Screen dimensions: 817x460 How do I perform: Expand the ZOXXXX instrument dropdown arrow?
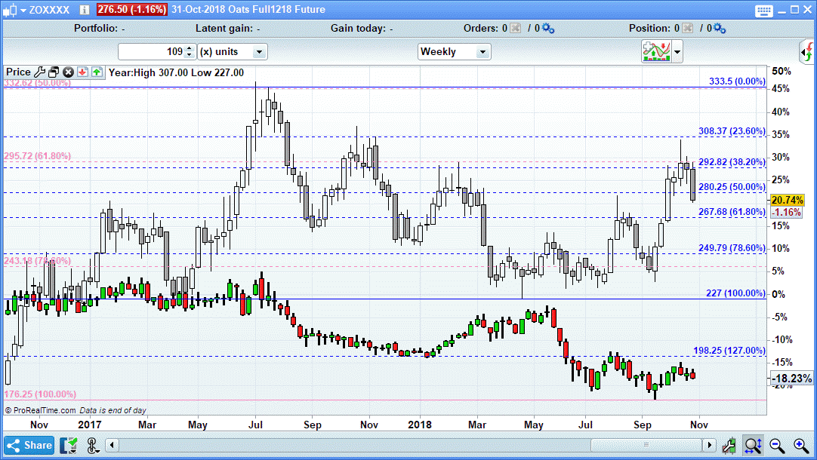23,10
